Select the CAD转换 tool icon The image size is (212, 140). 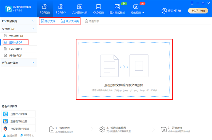point(99,7)
